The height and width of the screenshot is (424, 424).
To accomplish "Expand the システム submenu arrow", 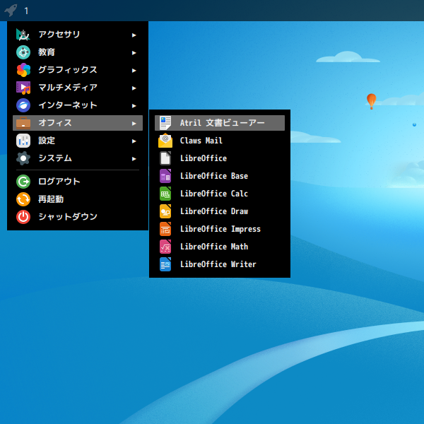I will pos(134,158).
